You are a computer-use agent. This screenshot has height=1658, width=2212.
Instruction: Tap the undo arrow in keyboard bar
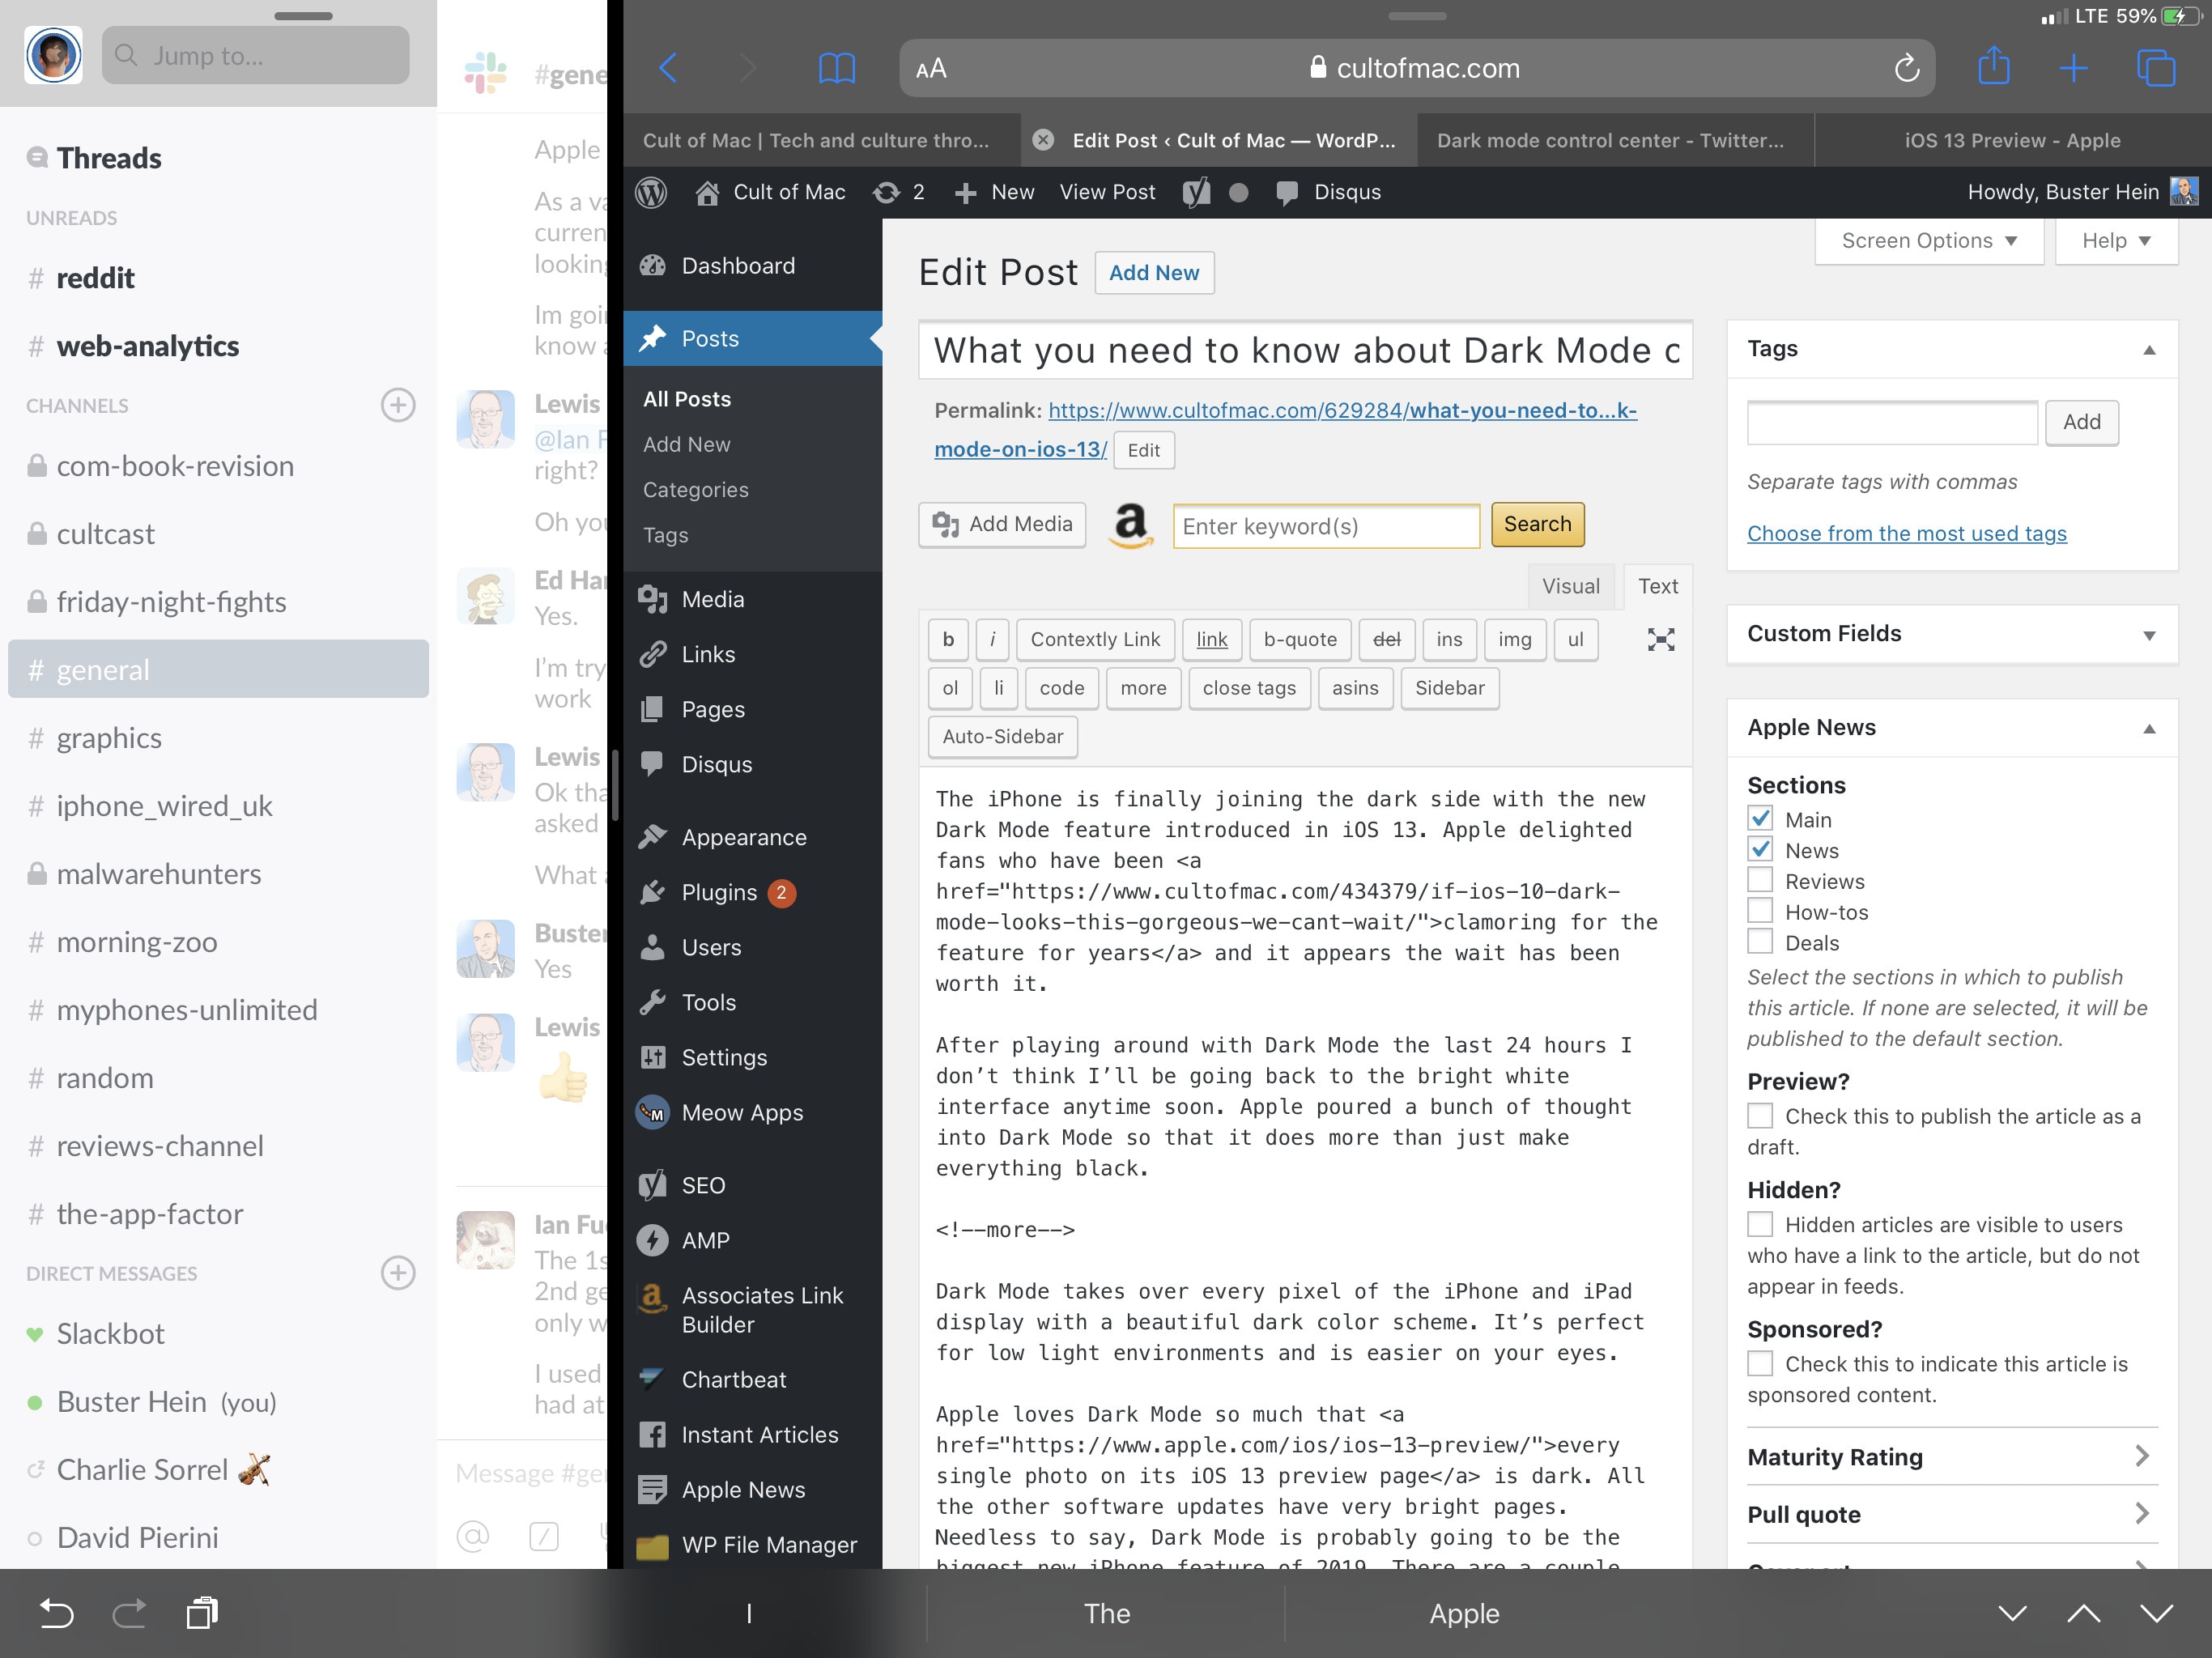56,1613
